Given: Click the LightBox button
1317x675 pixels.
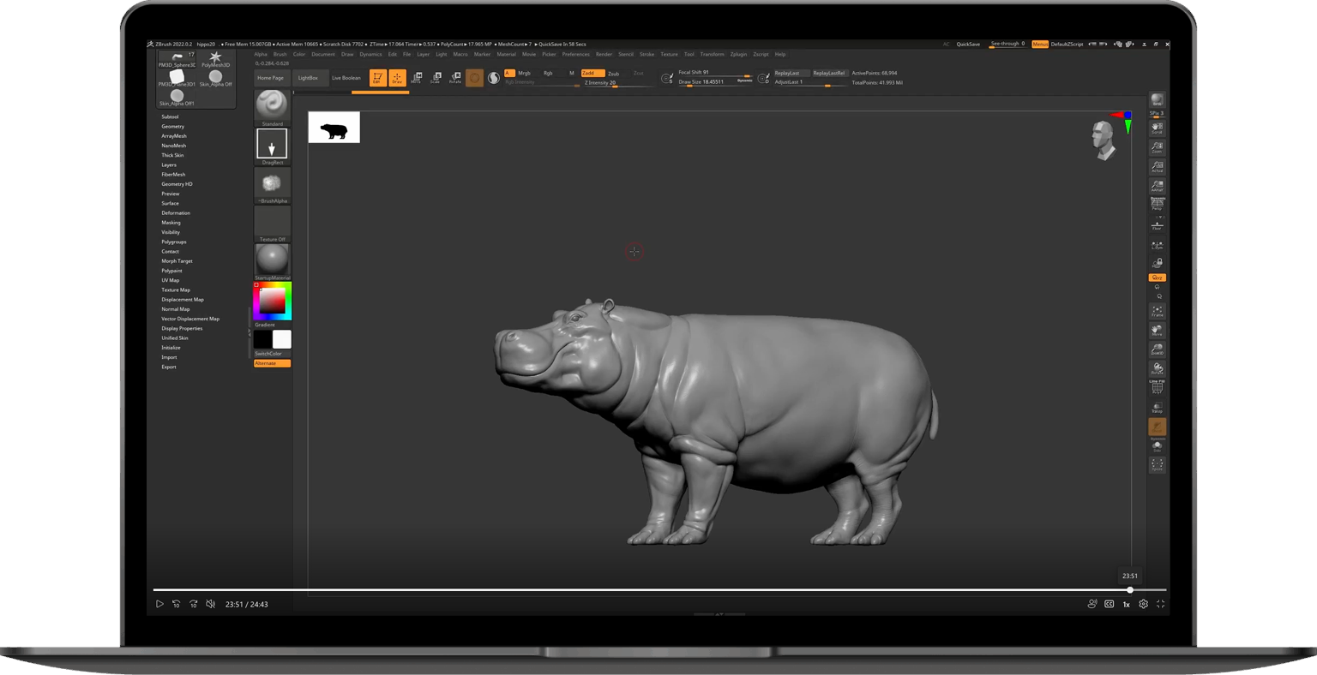Looking at the screenshot, I should tap(308, 78).
